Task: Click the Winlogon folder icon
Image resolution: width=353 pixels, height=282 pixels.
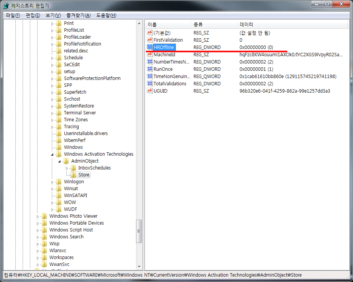Action: pos(59,182)
